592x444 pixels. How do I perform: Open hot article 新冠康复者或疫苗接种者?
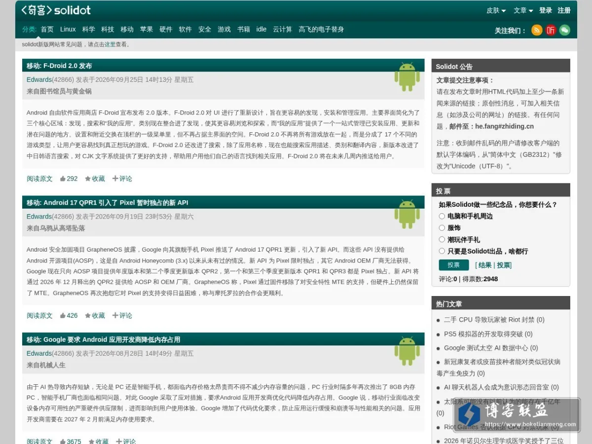point(498,368)
